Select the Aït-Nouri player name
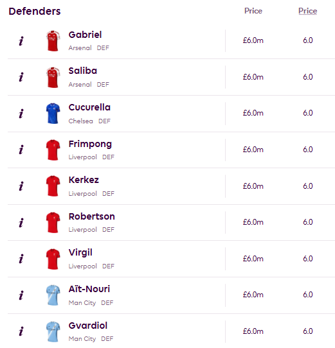335x348 pixels. click(89, 289)
